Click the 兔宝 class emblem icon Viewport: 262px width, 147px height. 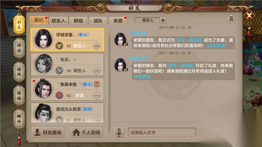[59, 70]
